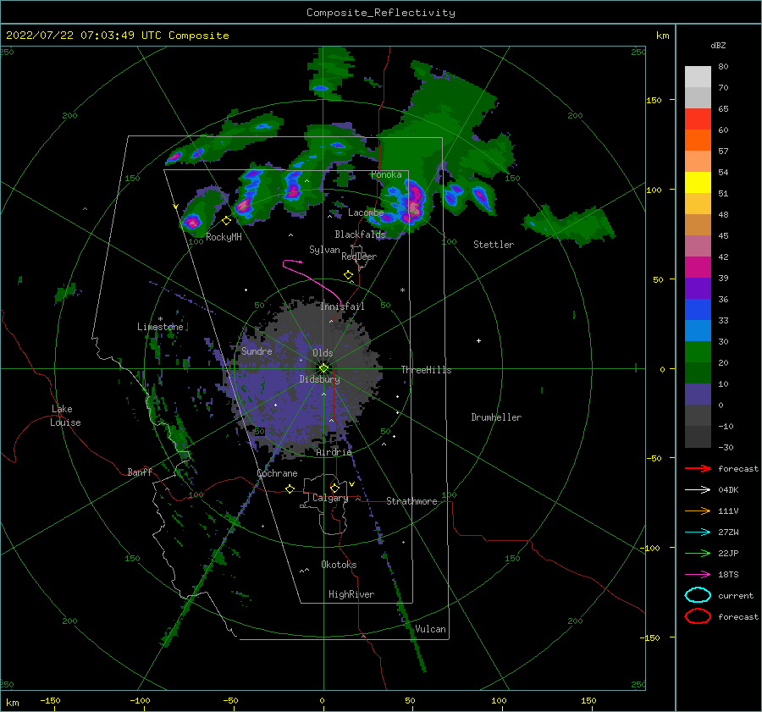Click the yellow diamond marker below RedDeer
The width and height of the screenshot is (762, 712).
tap(348, 274)
